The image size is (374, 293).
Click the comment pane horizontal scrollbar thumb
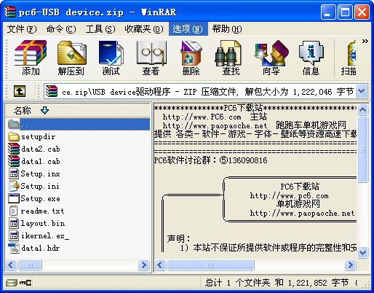(210, 265)
